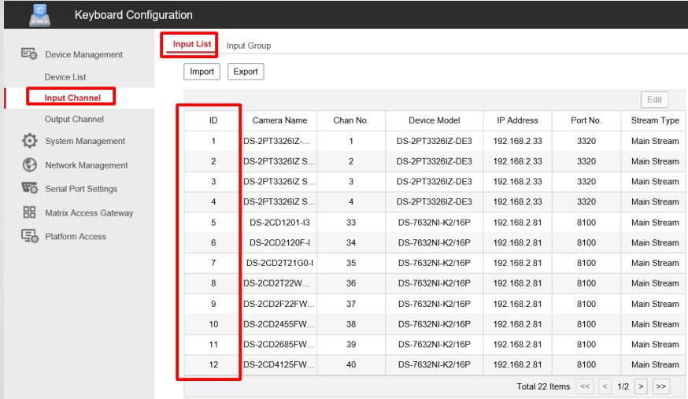
Task: Click the Network Management globe icon
Action: pyautogui.click(x=29, y=165)
